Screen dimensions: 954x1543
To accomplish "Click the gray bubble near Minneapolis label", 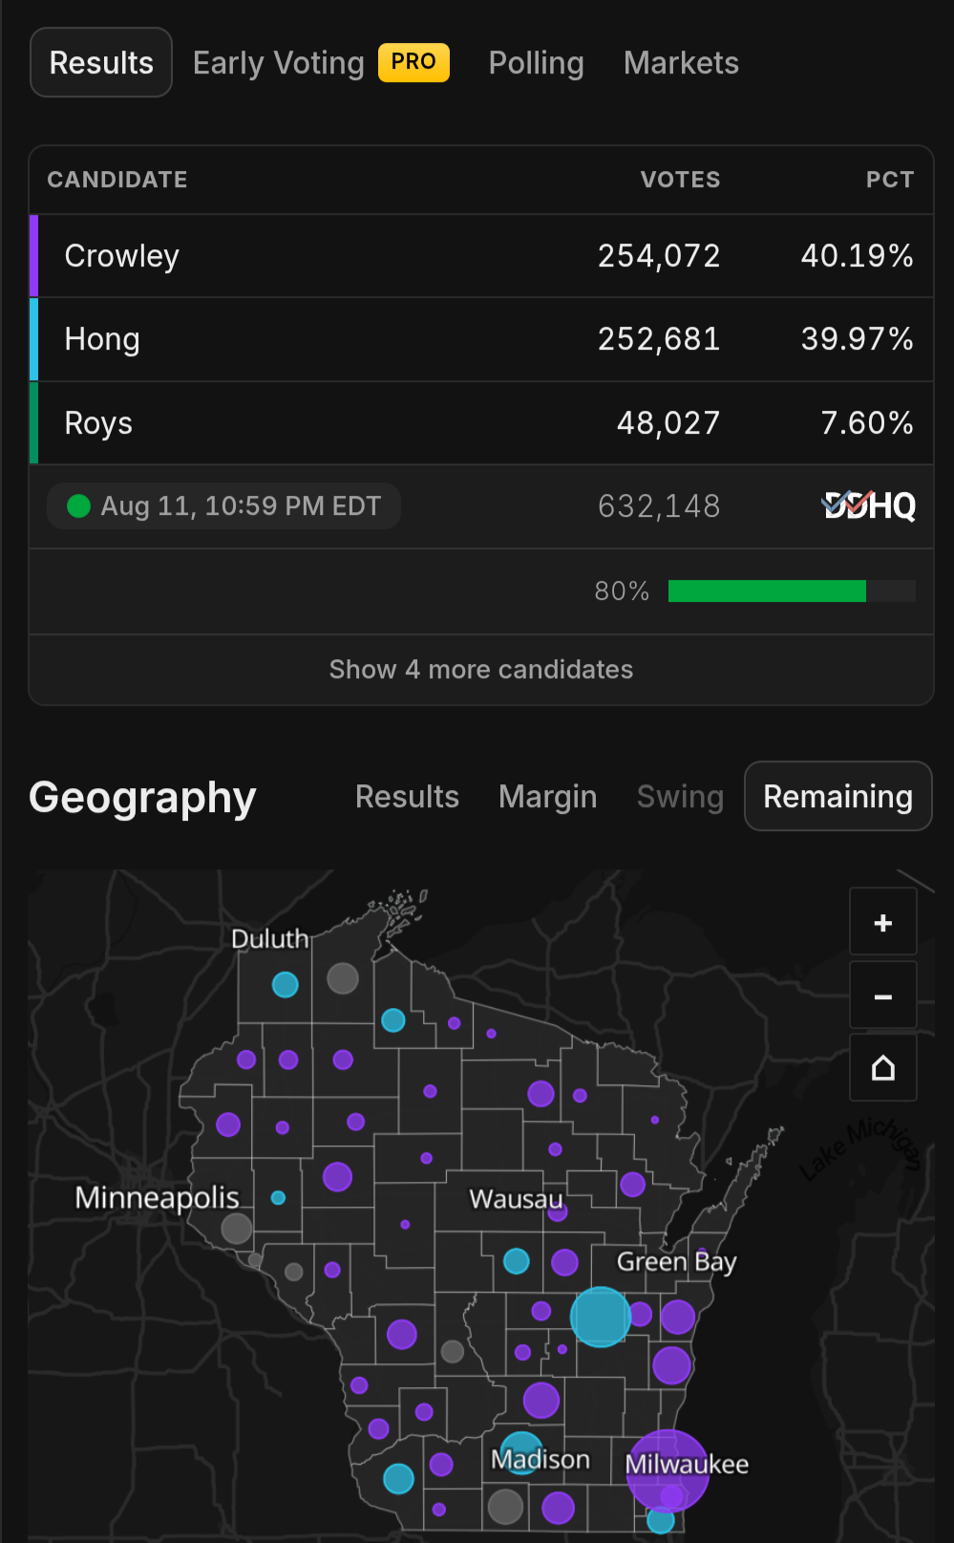I will click(237, 1229).
